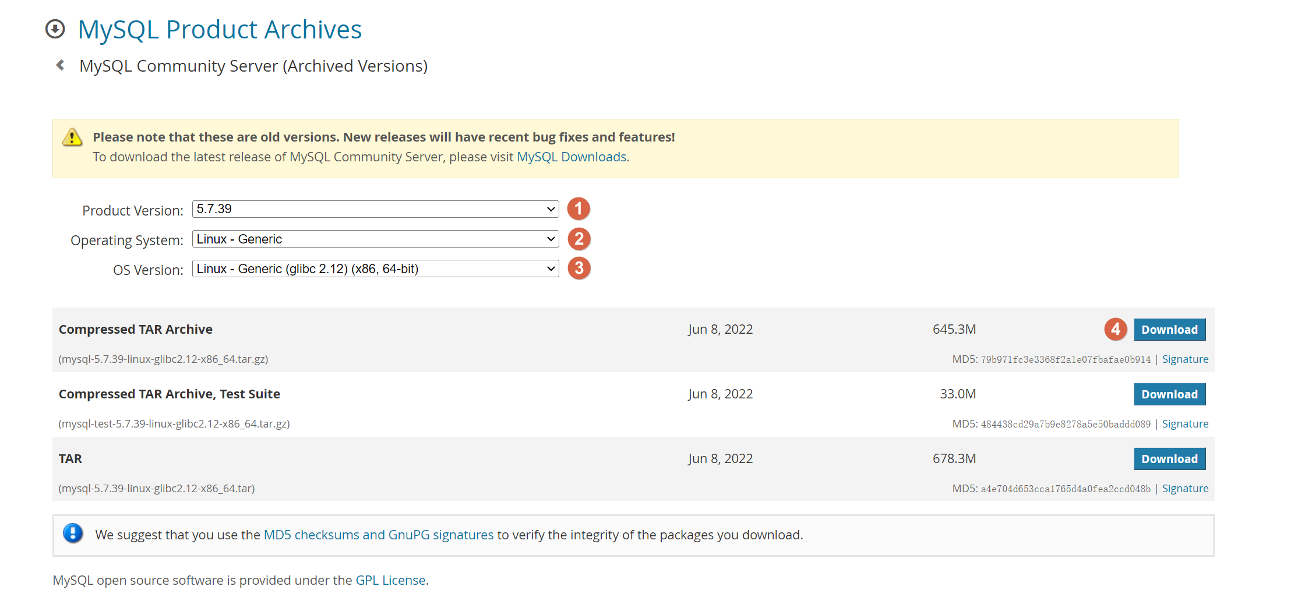Click the download circle icon beside page title
Screen dimensions: 1291x604
(x=55, y=29)
